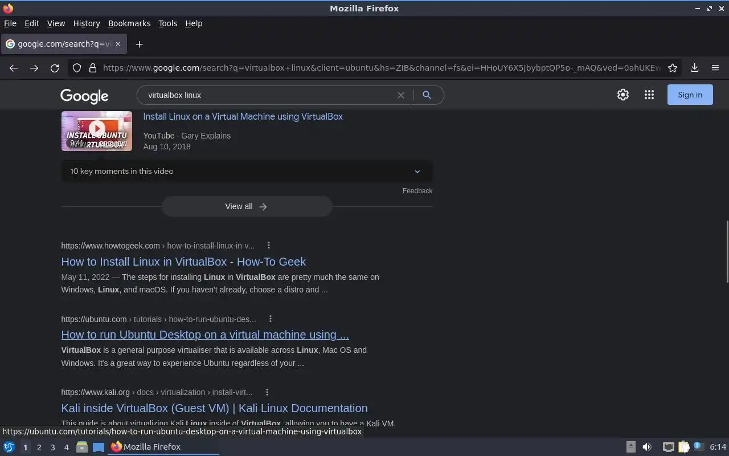729x456 pixels.
Task: Click the https://www.howtogeek.com breadcrumb text
Action: 158,246
